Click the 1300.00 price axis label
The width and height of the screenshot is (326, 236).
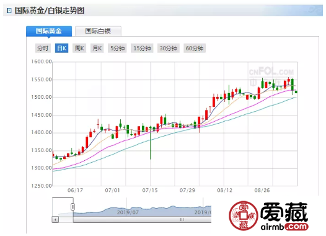click(x=42, y=168)
